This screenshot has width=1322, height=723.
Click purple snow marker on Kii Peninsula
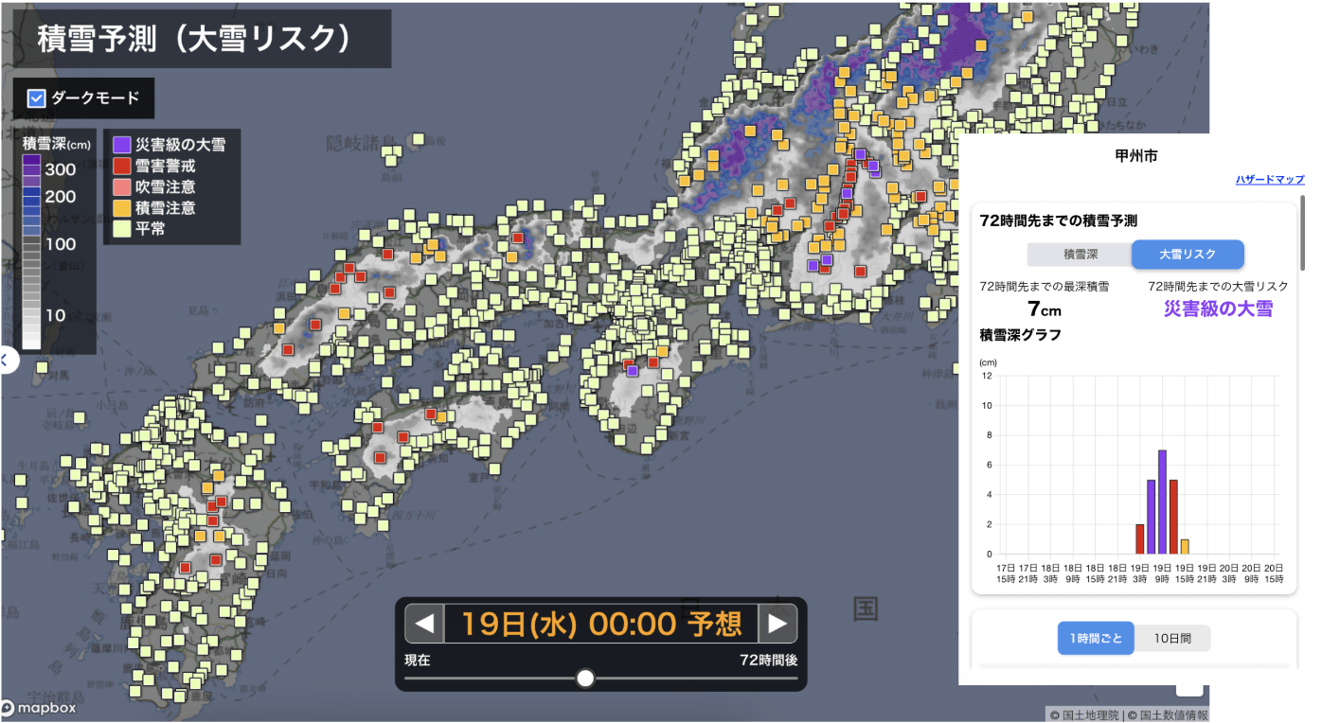633,372
